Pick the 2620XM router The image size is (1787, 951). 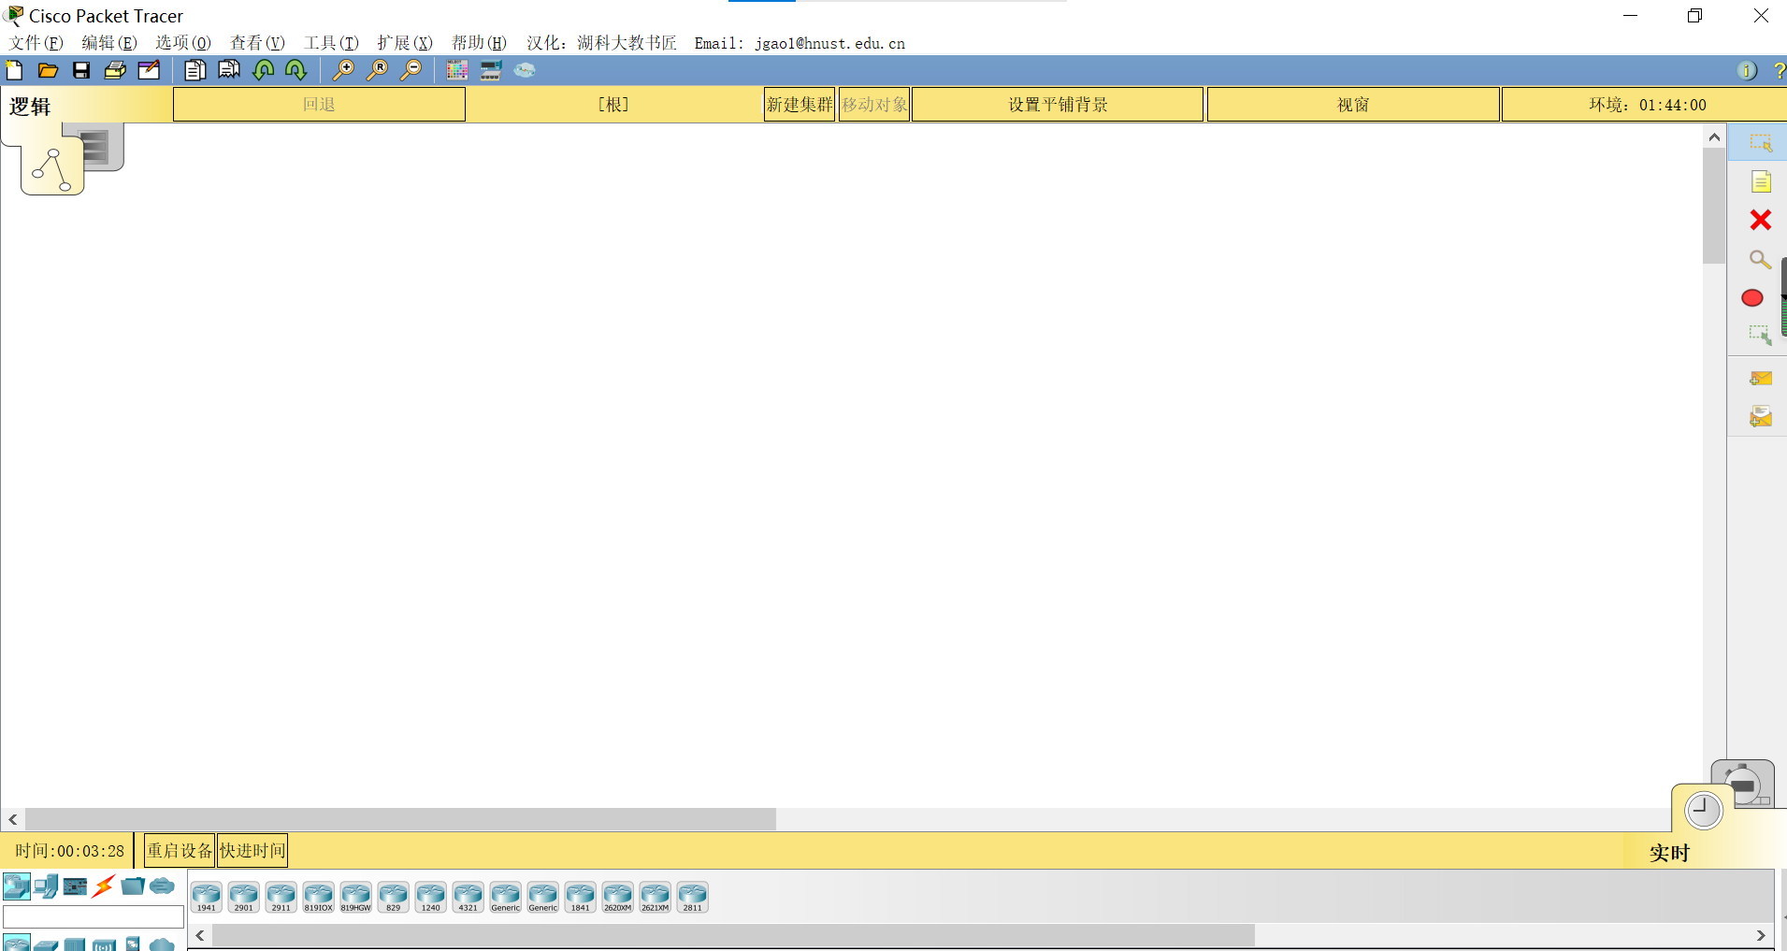coord(618,897)
